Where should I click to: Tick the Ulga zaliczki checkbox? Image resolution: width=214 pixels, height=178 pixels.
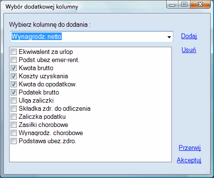coord(13,101)
